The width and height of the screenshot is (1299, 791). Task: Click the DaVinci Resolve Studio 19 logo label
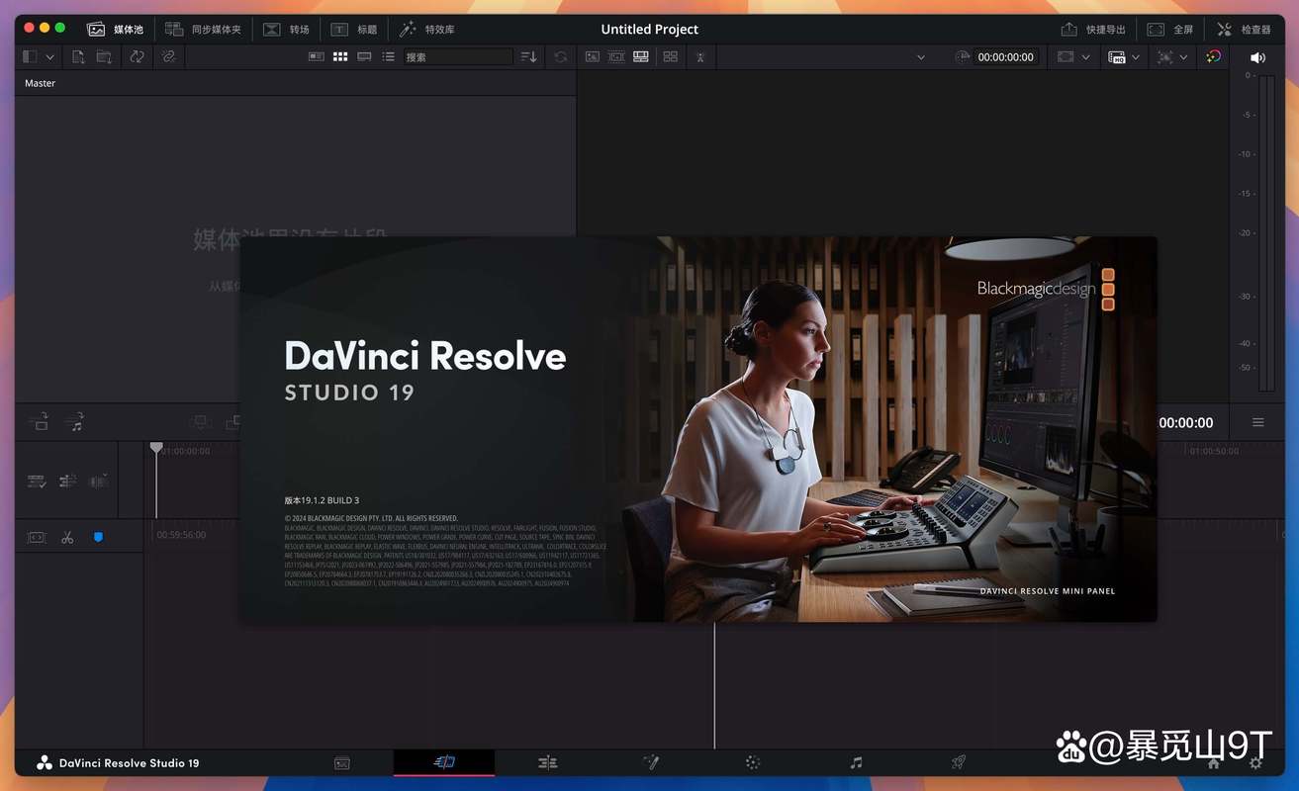pos(118,762)
